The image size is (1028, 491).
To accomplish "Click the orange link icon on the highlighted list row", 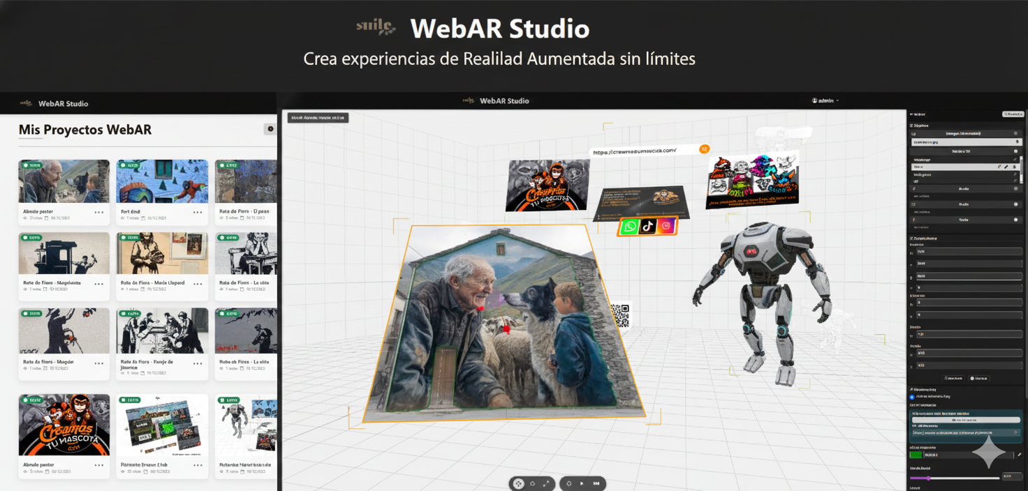I will tap(999, 167).
